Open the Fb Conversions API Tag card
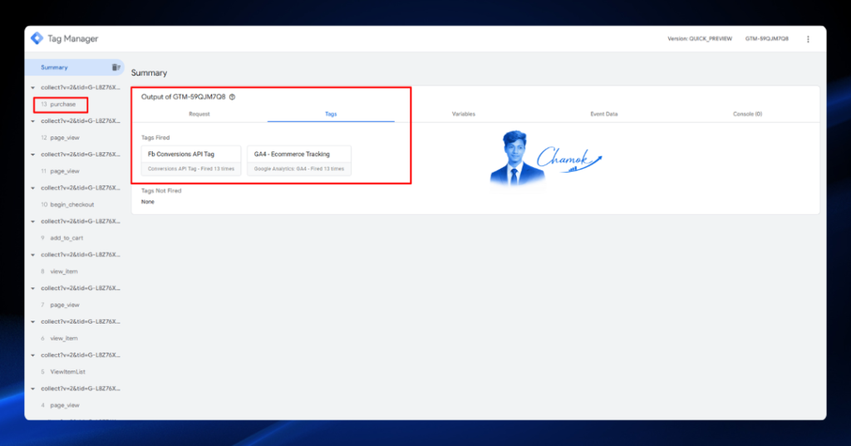The height and width of the screenshot is (446, 851). click(x=191, y=160)
